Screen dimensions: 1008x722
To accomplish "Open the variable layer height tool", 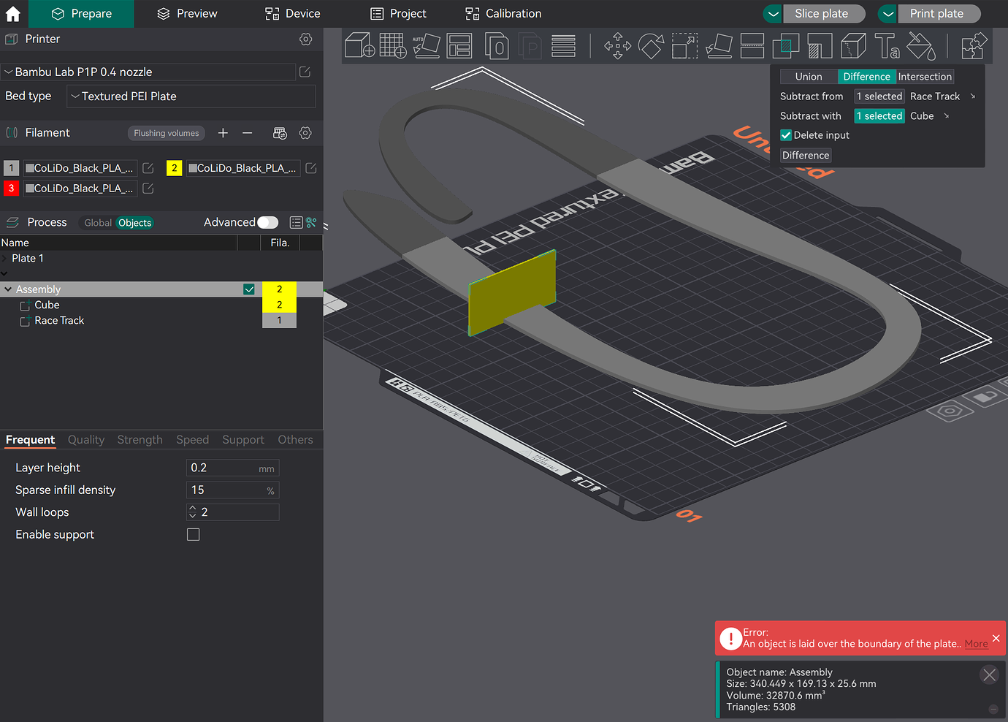I will pos(563,46).
